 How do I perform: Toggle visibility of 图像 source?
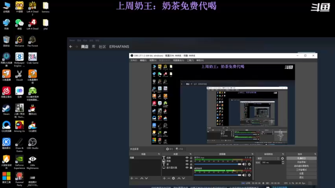pyautogui.click(x=187, y=161)
